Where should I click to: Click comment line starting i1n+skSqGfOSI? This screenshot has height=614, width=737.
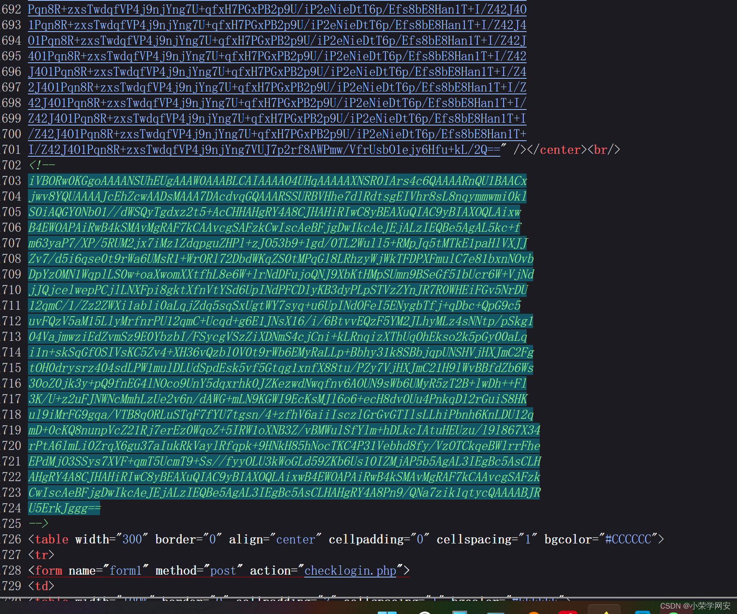click(281, 352)
